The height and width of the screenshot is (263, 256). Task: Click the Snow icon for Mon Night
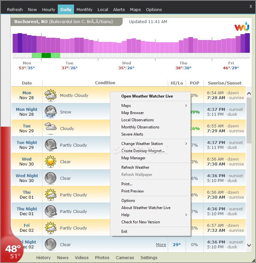click(50, 112)
